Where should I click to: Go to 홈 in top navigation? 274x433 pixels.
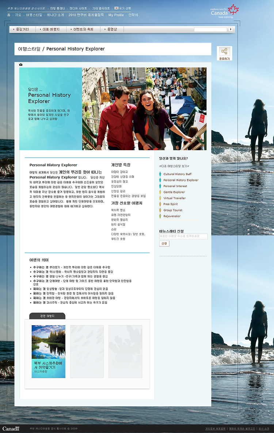click(x=9, y=15)
